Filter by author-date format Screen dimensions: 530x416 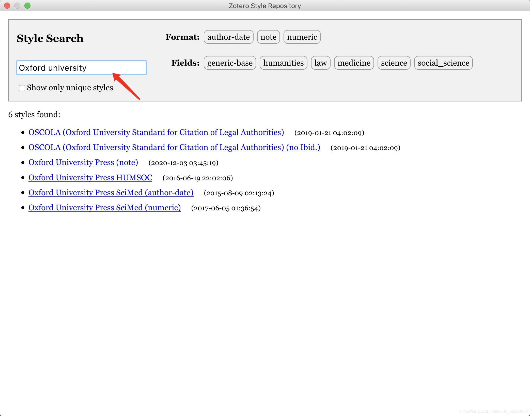coord(228,37)
